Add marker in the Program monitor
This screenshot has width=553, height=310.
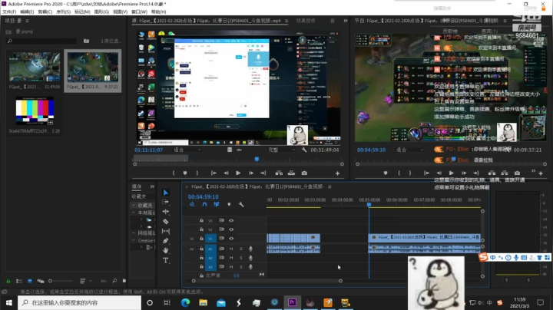click(386, 173)
